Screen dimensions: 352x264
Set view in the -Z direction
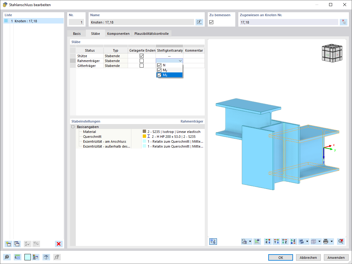click(x=293, y=241)
